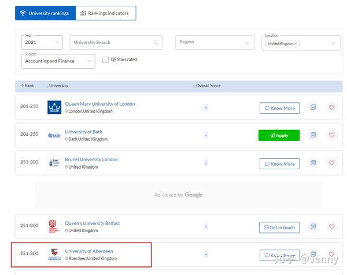Add Queen Mary to compare list
This screenshot has width=347, height=275.
point(313,107)
